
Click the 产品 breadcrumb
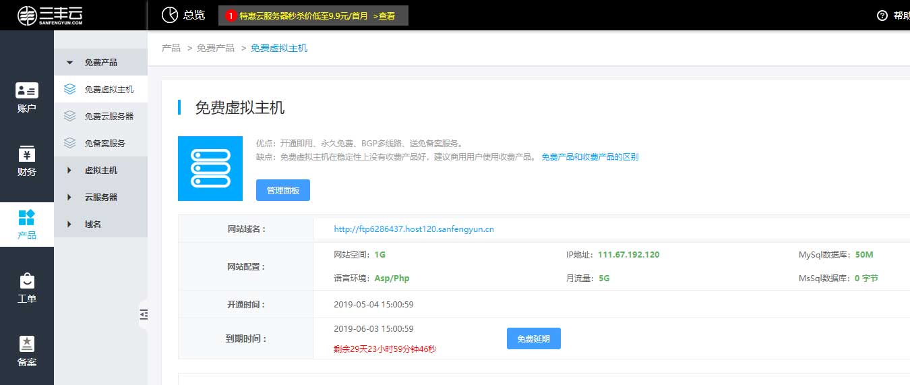coord(171,48)
